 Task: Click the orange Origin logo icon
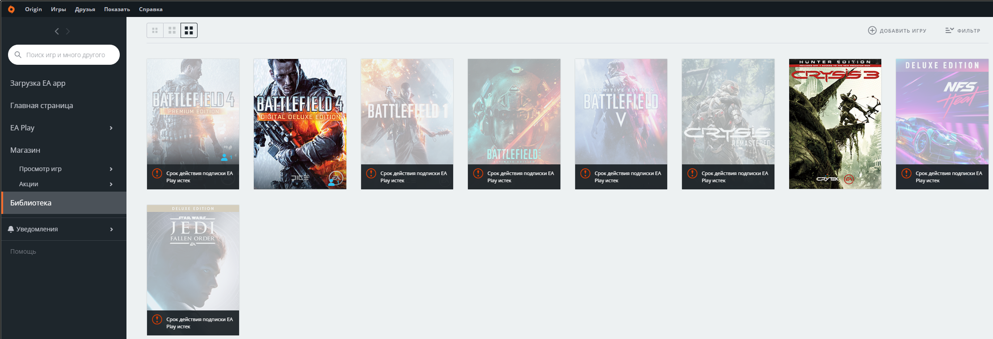[x=11, y=9]
